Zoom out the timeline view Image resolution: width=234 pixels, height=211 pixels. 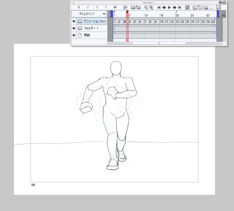click(x=146, y=8)
